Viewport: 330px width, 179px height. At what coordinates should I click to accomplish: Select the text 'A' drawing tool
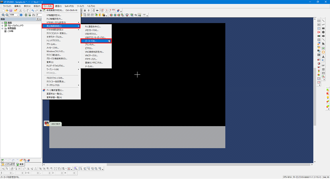pos(323,57)
